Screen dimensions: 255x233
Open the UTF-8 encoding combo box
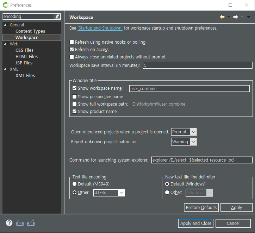pyautogui.click(x=109, y=193)
